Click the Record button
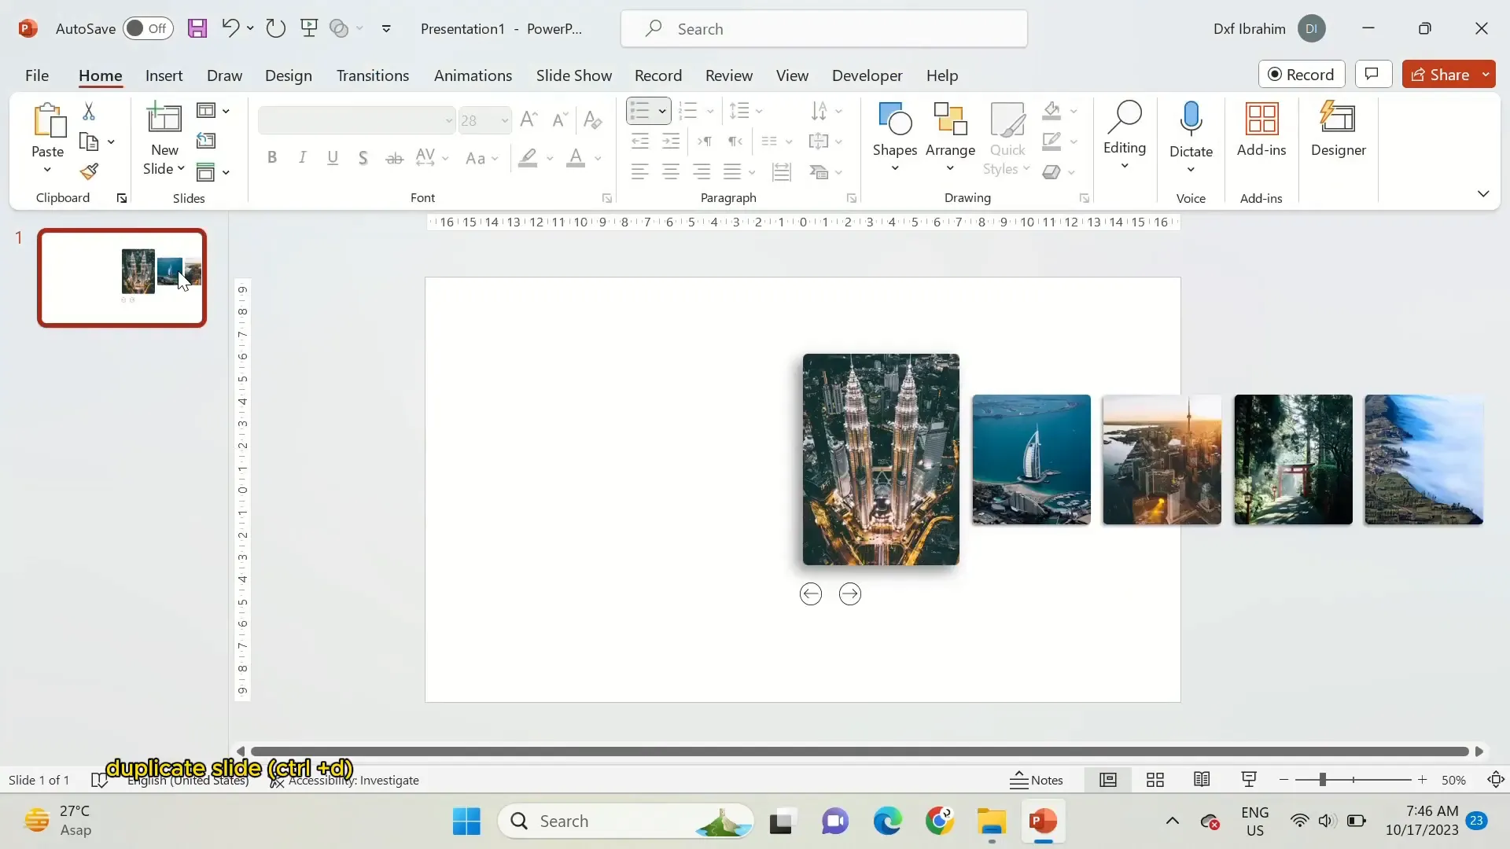This screenshot has width=1510, height=849. point(1302,74)
